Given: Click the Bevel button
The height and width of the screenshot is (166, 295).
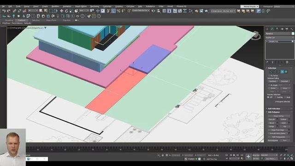Looking at the screenshot, I should pos(271,123).
